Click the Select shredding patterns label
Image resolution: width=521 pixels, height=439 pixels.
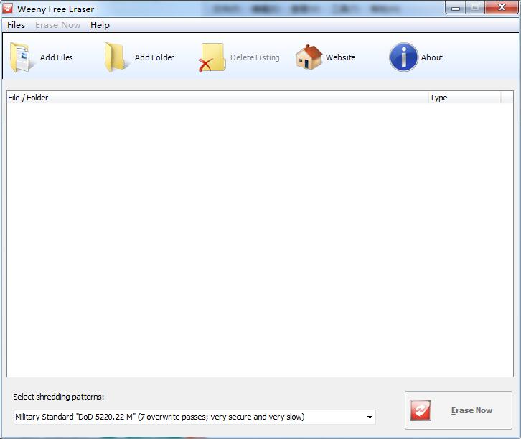[58, 397]
